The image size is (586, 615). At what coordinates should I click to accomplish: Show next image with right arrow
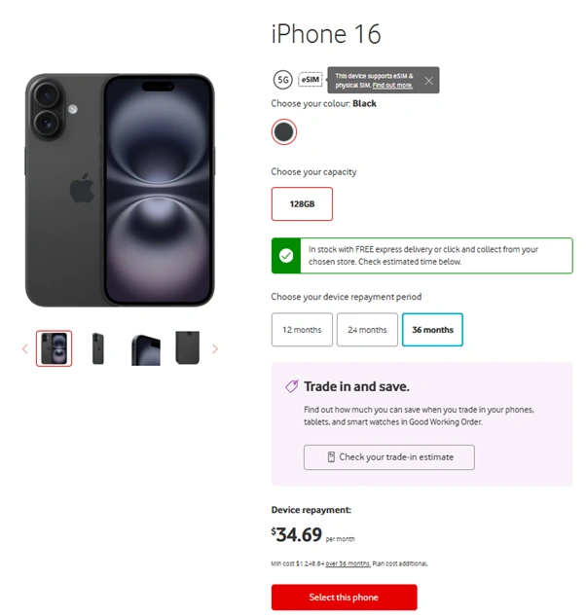pyautogui.click(x=215, y=348)
